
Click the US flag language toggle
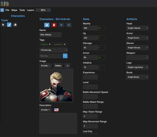57,110
